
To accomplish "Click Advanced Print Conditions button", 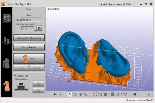I will (x=29, y=38).
